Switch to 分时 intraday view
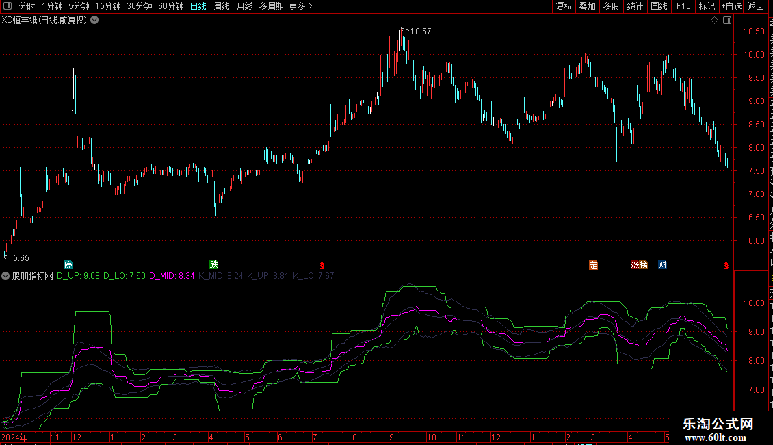773x445 pixels. [27, 6]
